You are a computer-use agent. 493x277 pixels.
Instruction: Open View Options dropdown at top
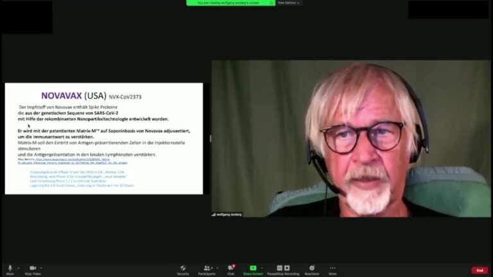click(288, 3)
